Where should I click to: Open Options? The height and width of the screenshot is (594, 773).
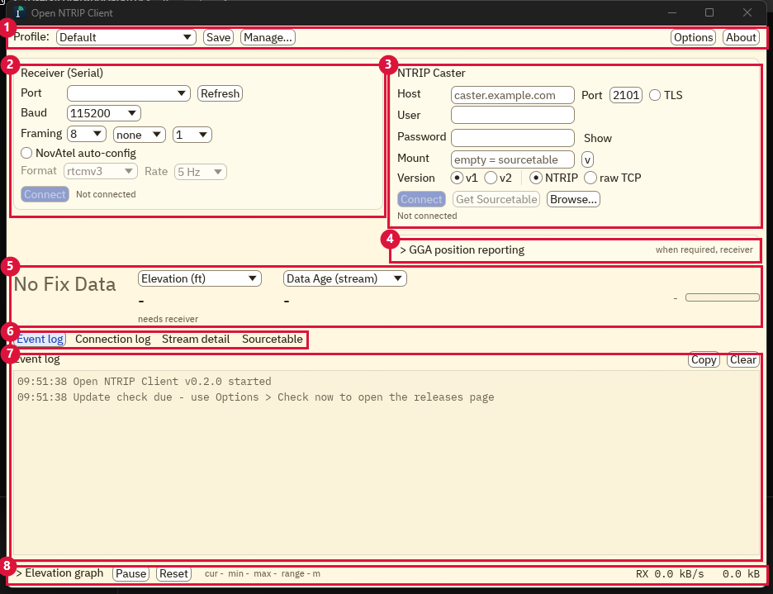pyautogui.click(x=693, y=37)
